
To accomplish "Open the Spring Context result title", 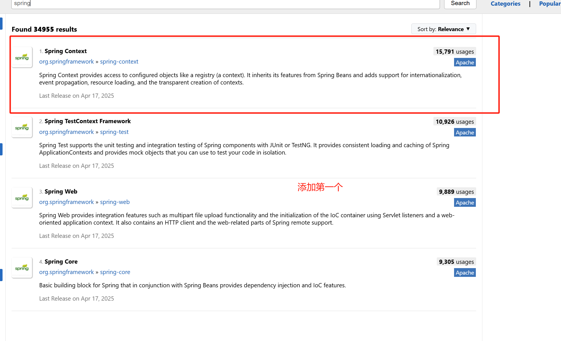I will click(66, 51).
